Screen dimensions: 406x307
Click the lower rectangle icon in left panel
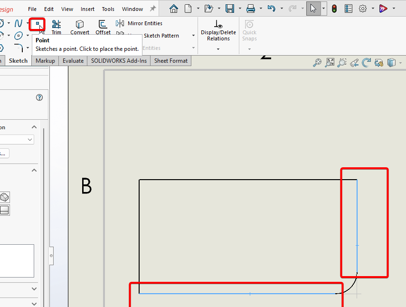tap(5, 210)
